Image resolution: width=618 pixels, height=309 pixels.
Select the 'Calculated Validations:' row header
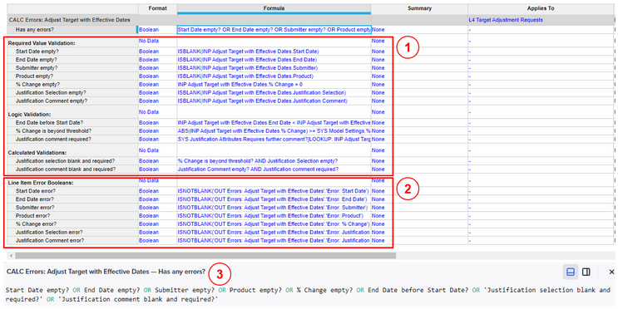(x=37, y=153)
